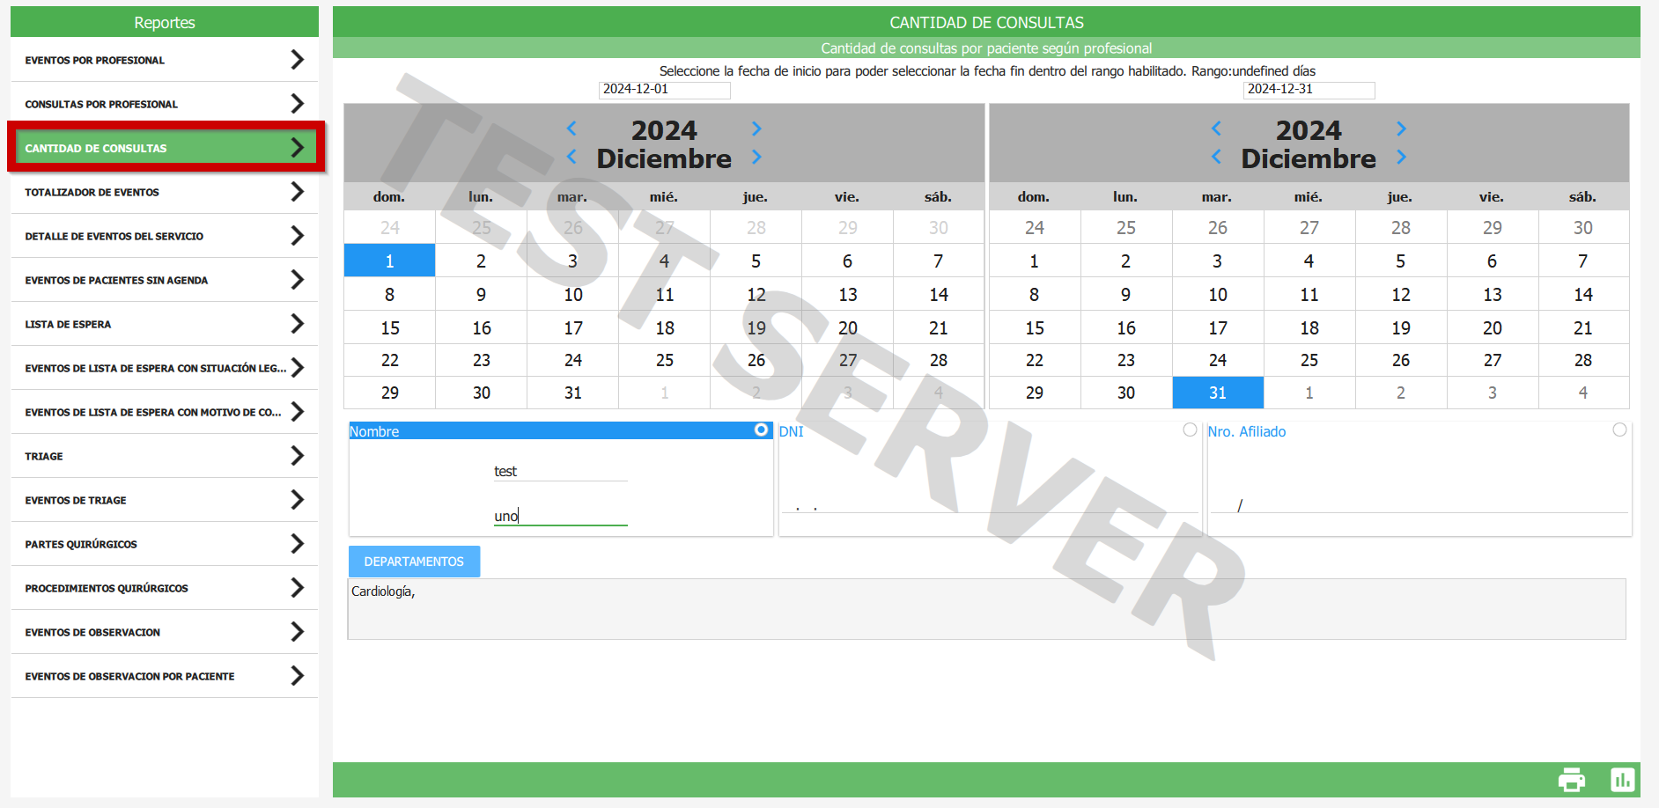Expand Partes Quirúrgicos chevron arrow

[x=298, y=544]
